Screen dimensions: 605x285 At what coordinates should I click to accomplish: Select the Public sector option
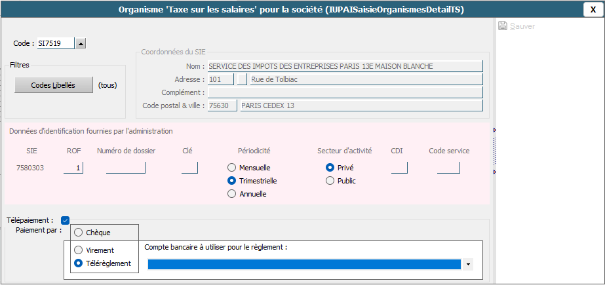click(x=330, y=181)
